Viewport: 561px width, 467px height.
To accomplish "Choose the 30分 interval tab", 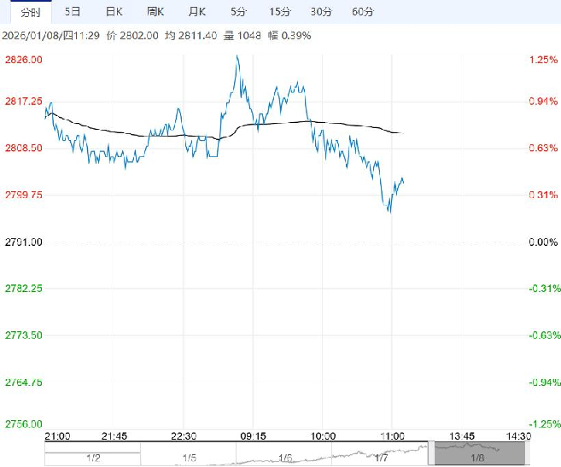I will [321, 11].
